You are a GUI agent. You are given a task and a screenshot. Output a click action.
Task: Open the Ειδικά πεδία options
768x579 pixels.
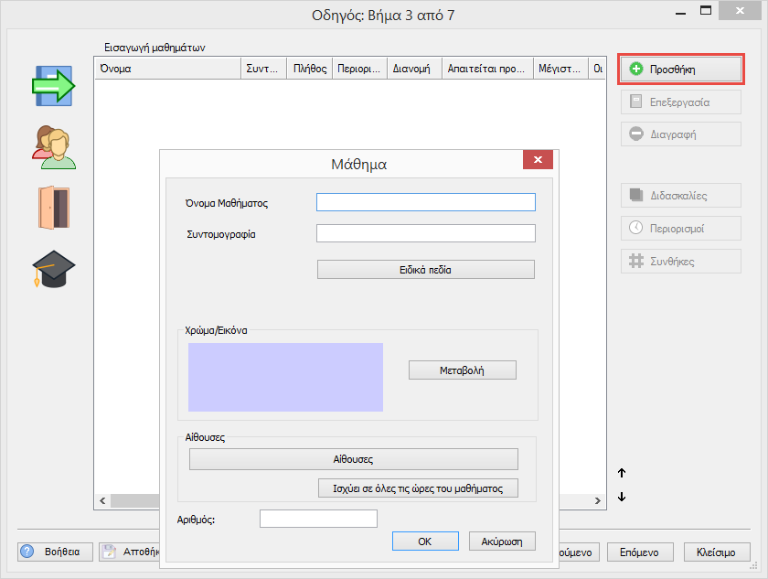[x=425, y=270]
